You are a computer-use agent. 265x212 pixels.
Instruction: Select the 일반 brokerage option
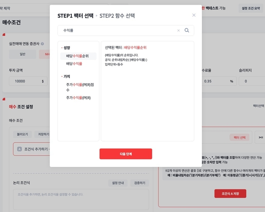click(x=23, y=54)
